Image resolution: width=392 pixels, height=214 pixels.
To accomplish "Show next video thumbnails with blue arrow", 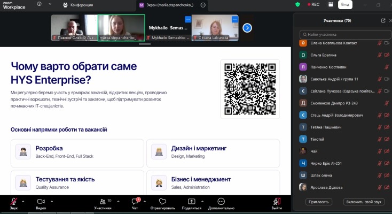I will click(247, 28).
